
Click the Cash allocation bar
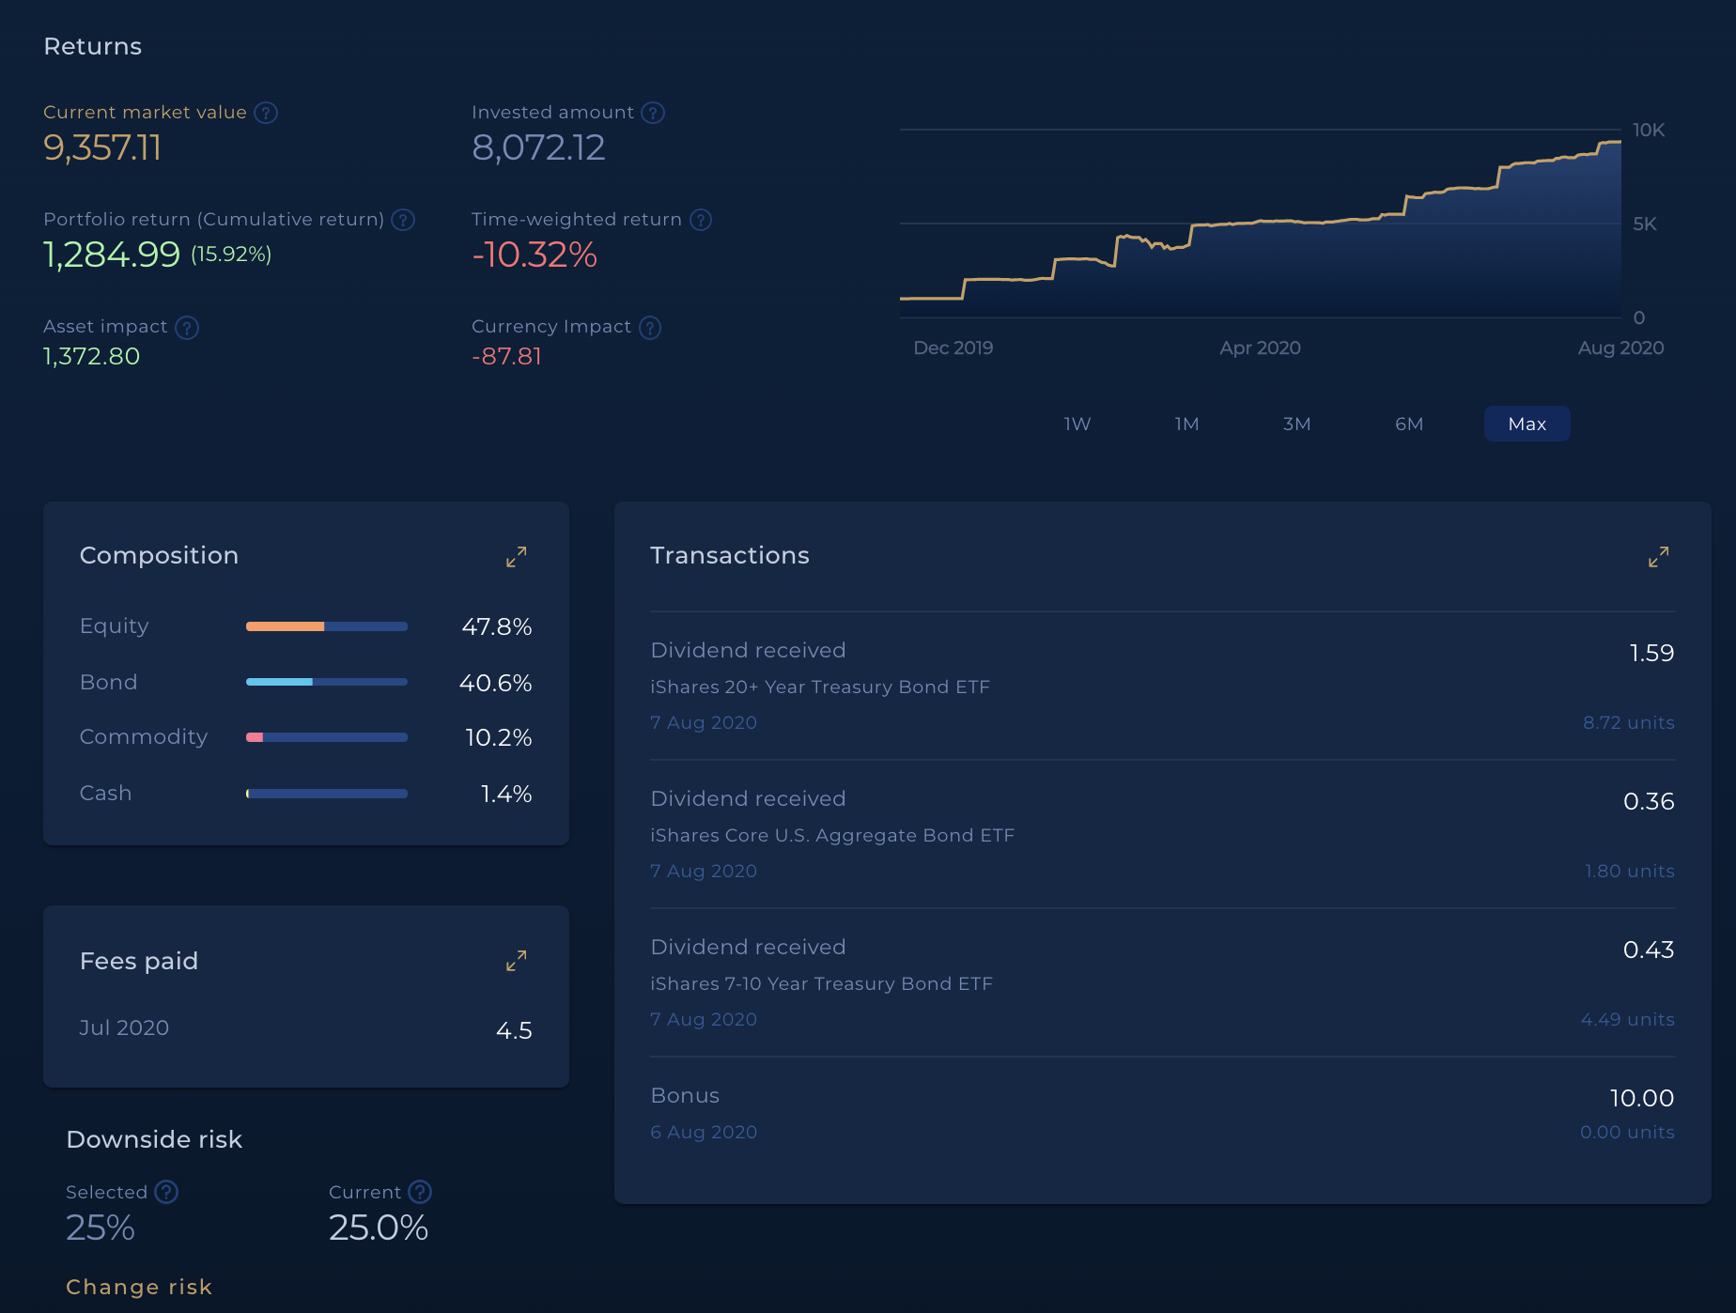tap(327, 794)
